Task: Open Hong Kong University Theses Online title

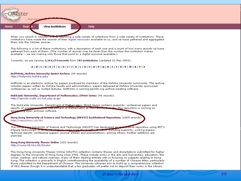Action: pos(35,142)
